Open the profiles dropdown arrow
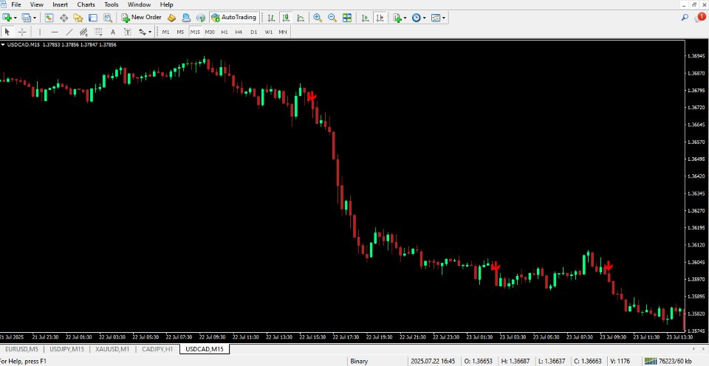Viewport: 709px width, 366px height. (x=35, y=18)
